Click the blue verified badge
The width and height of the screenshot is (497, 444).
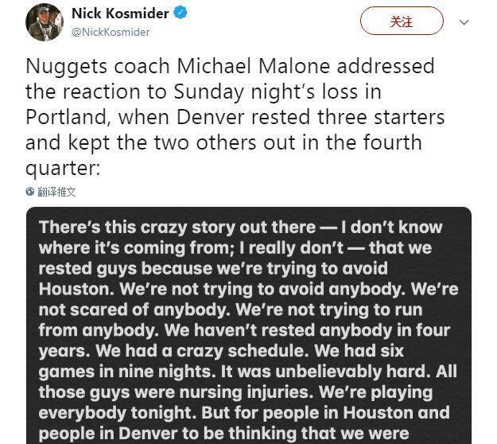[x=181, y=14]
